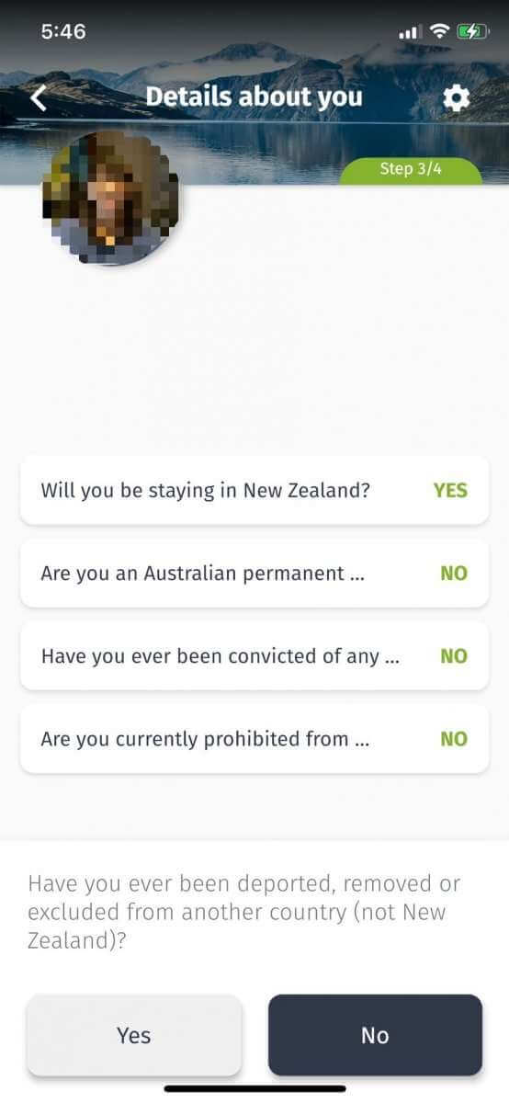Change the NO answer for Australian permanent resident
Image resolution: width=509 pixels, height=1103 pixels.
(454, 573)
